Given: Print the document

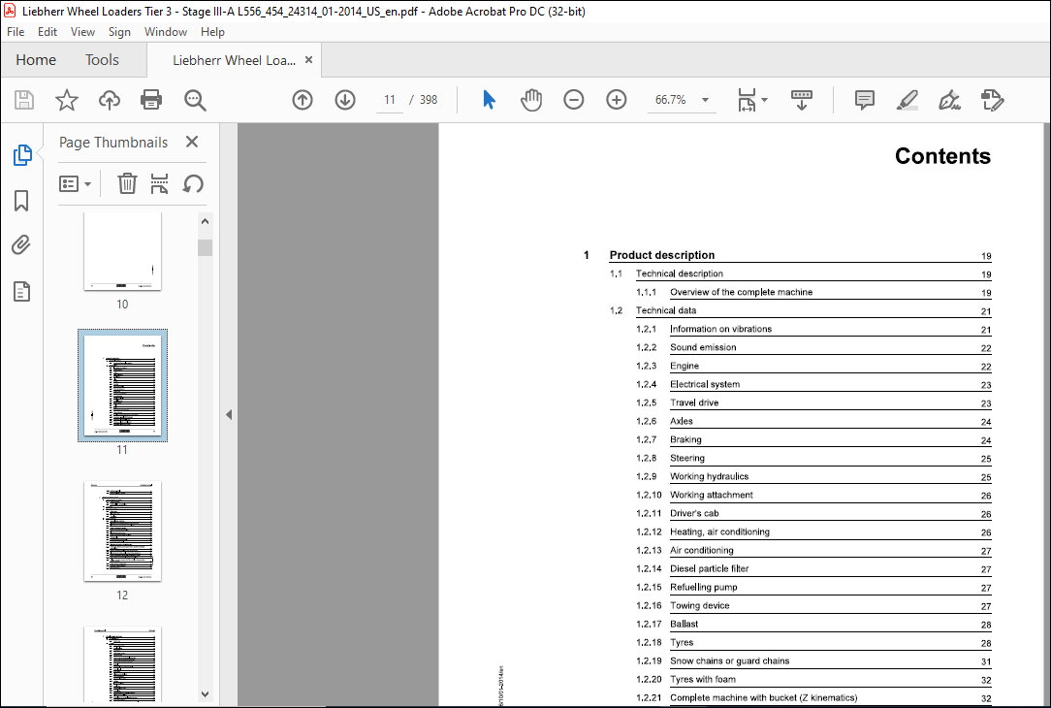Looking at the screenshot, I should click(x=151, y=100).
